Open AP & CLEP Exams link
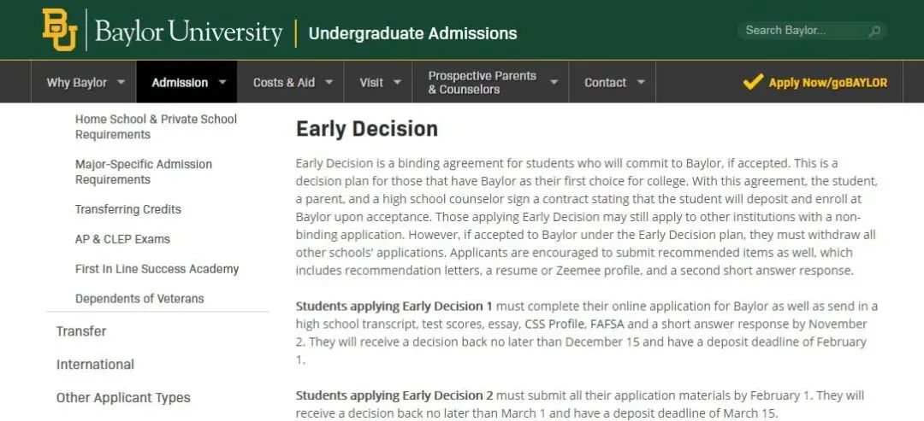 pos(122,239)
